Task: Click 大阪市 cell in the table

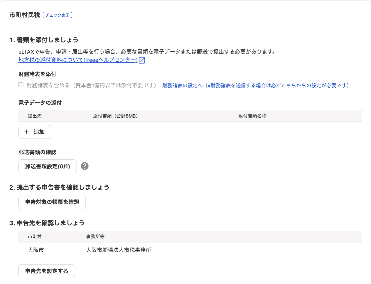Action: pos(36,250)
